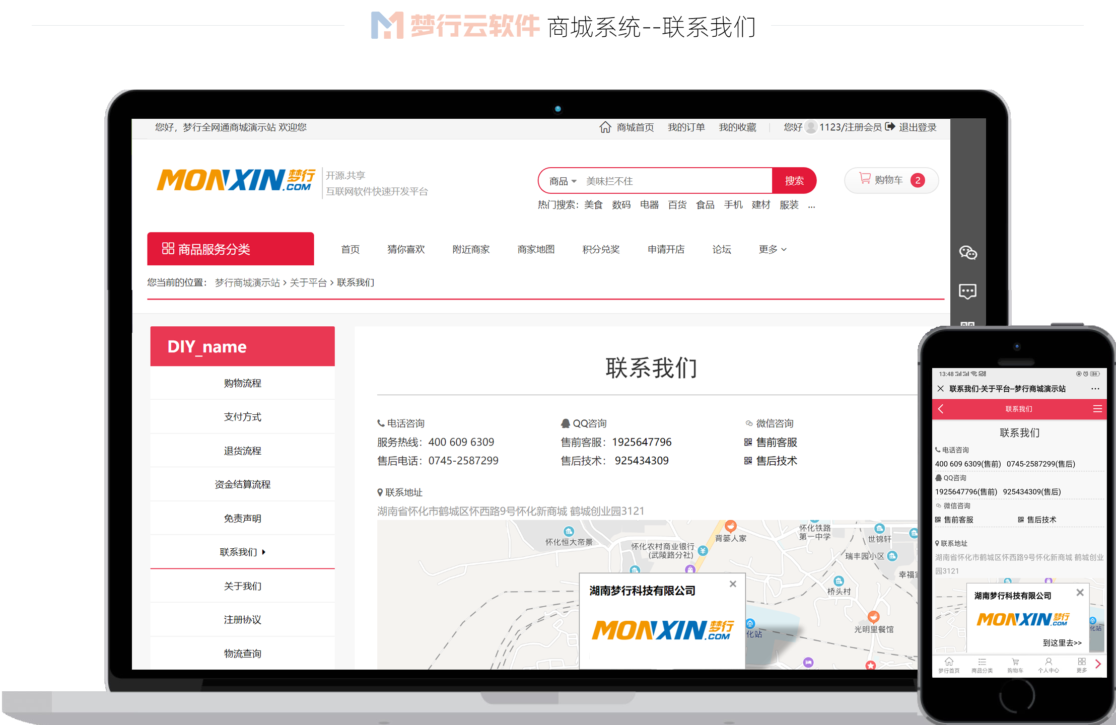
Task: Open 猜你喜欢 in the navigation bar
Action: coord(406,249)
